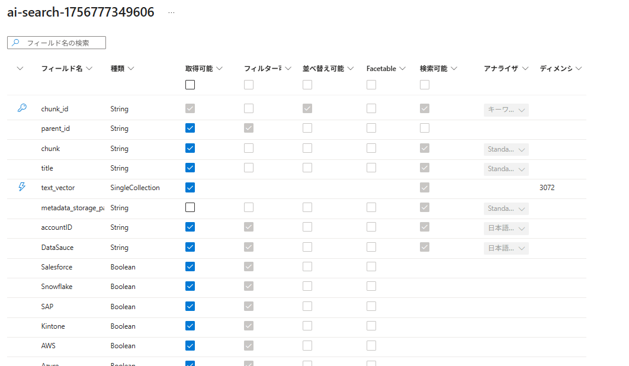The image size is (629, 366).
Task: Click the ai-search-1756777349606 title
Action: [81, 12]
